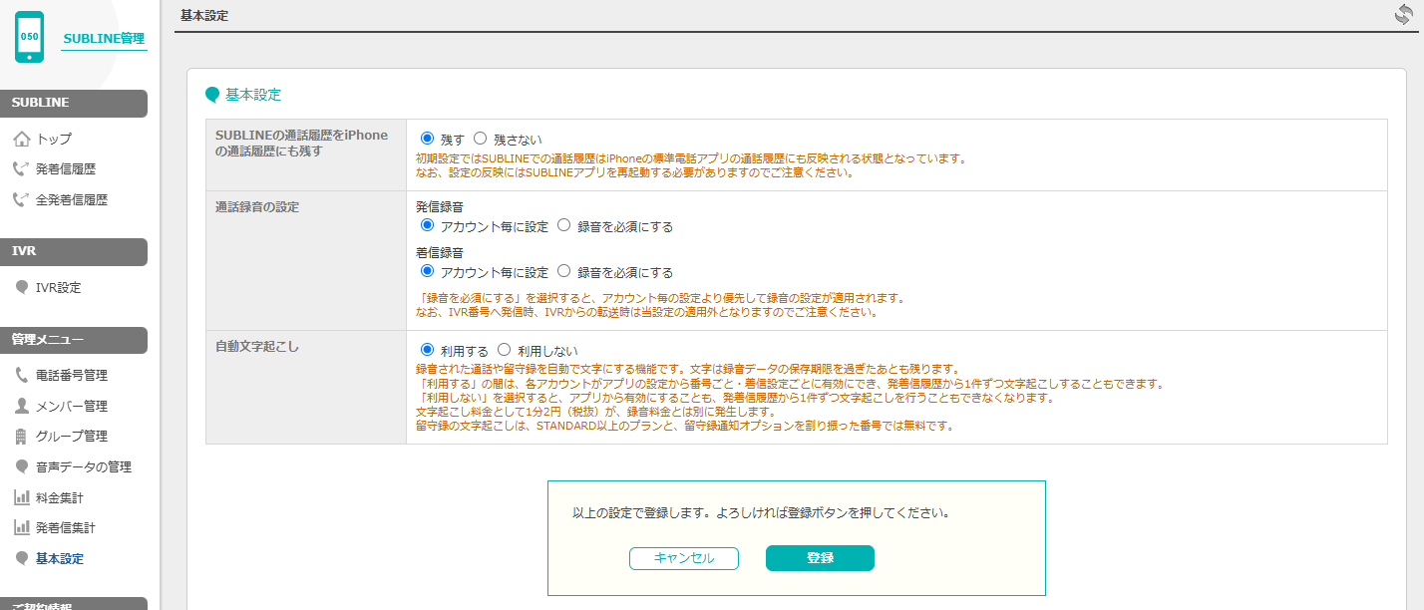Open 全発着信履歴 in the sidebar
Screen dimensions: 1424x610
click(72, 199)
